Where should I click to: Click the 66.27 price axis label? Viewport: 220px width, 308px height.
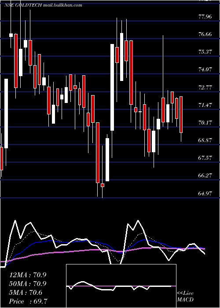(x=205, y=175)
